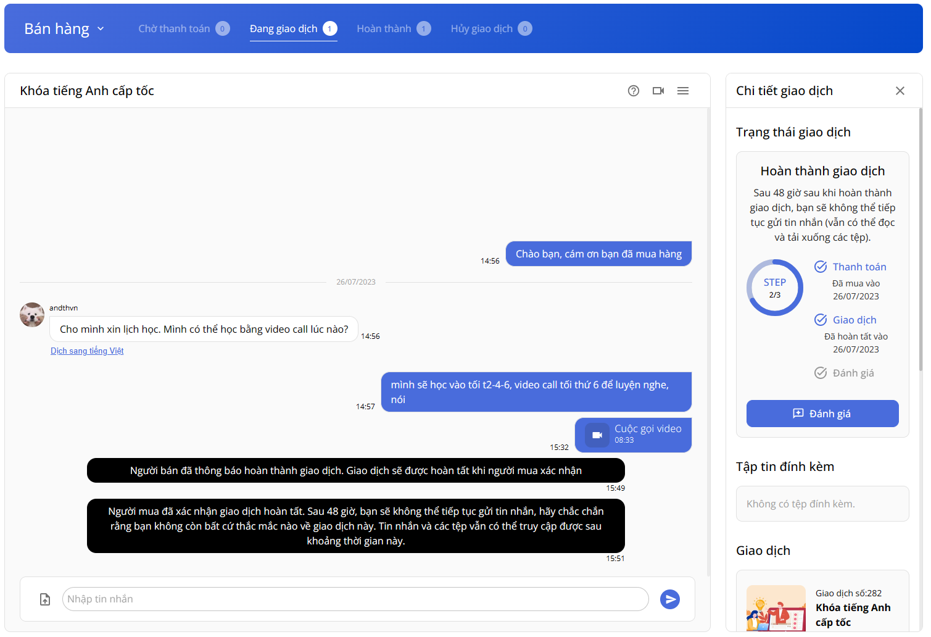The image size is (931, 637).
Task: Start a video call with camera icon
Action: click(658, 91)
